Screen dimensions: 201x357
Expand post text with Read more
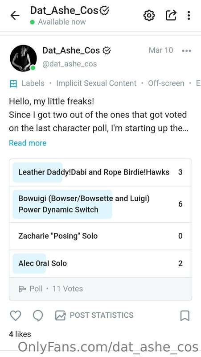point(28,143)
